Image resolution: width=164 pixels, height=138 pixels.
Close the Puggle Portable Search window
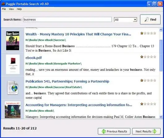160,4
